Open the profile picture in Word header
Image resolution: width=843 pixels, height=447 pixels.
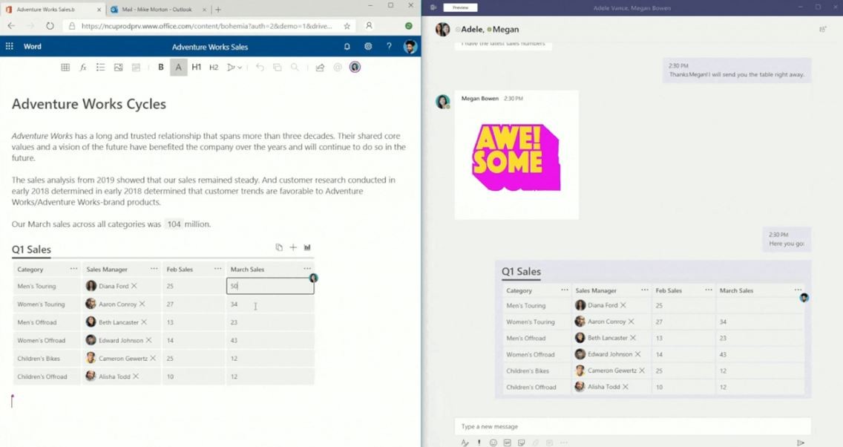point(410,47)
